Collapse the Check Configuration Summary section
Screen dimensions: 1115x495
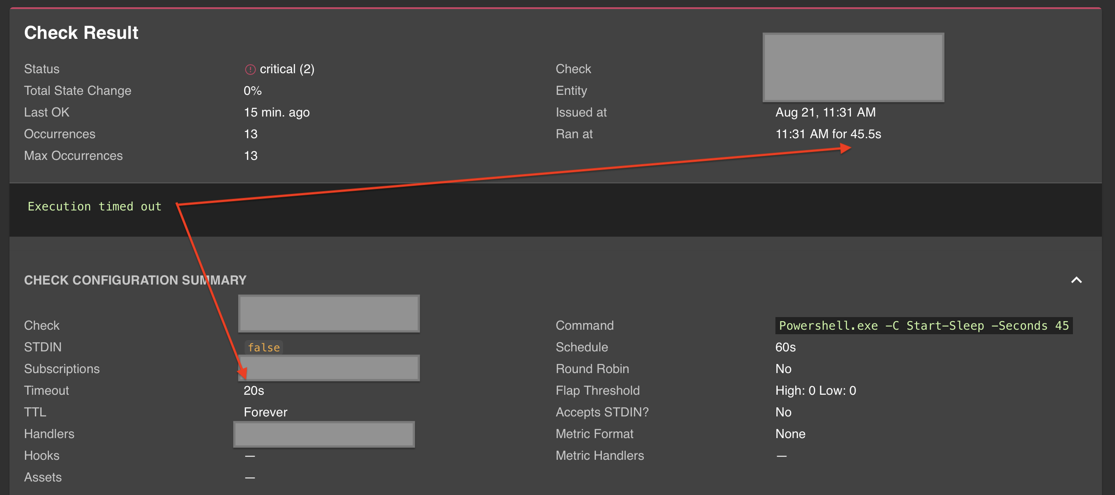1077,280
